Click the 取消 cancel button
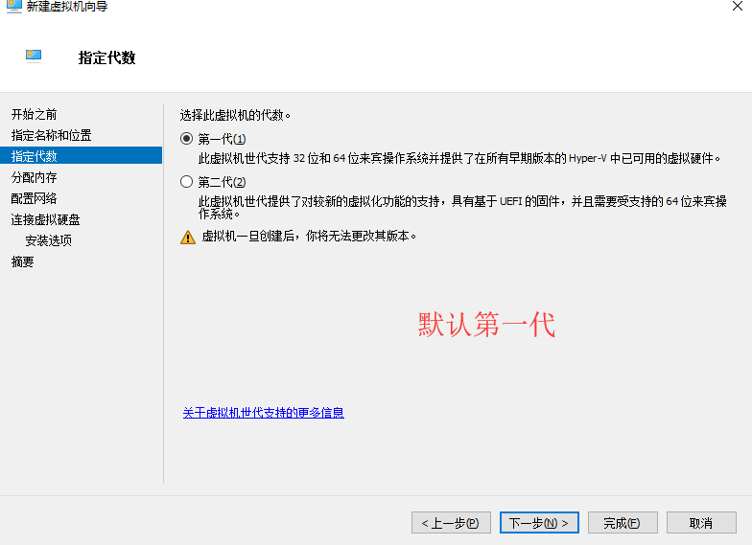The image size is (752, 545). [x=701, y=523]
